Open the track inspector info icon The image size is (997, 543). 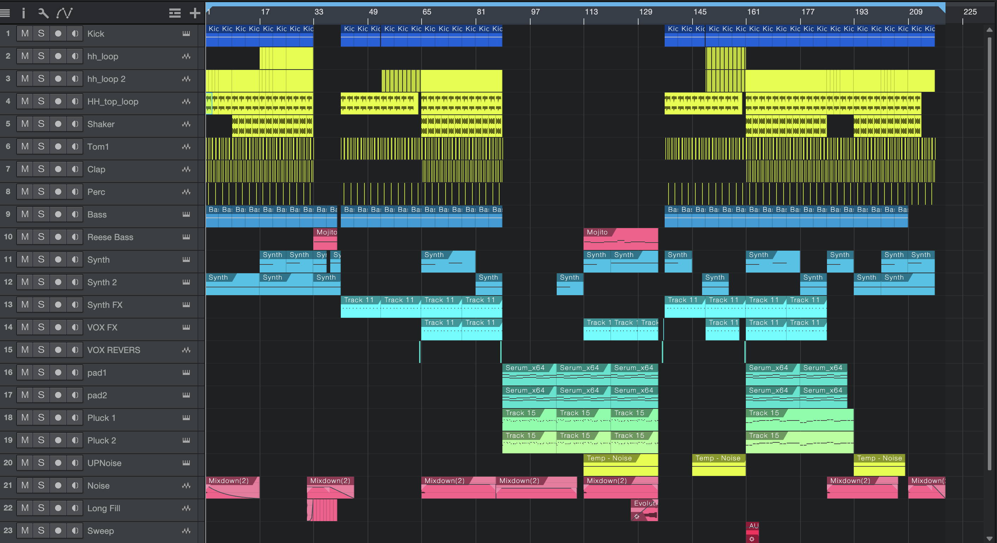click(24, 13)
